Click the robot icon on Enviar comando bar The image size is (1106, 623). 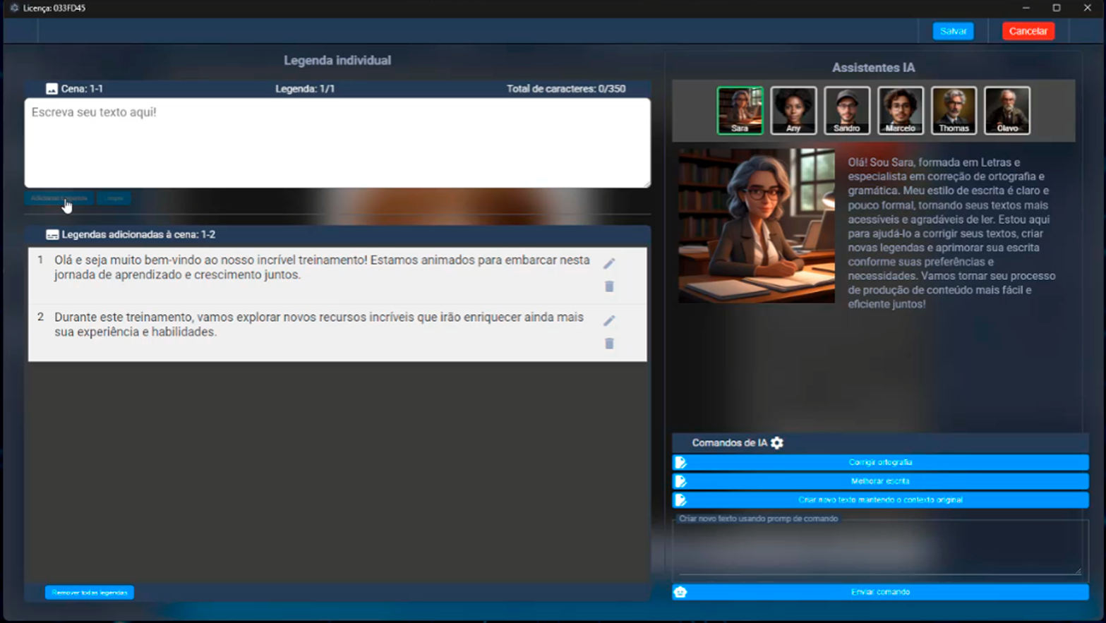point(681,592)
